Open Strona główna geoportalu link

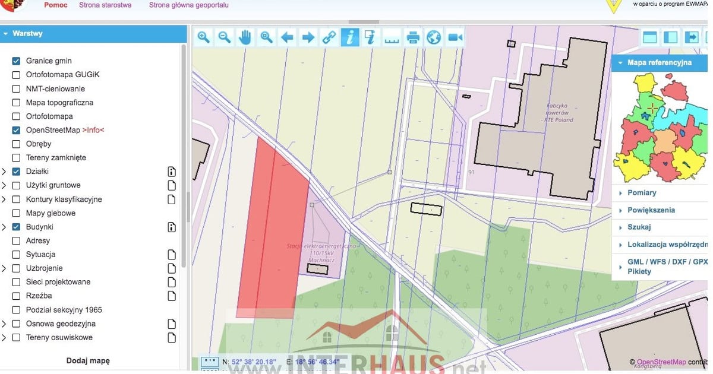tap(188, 5)
